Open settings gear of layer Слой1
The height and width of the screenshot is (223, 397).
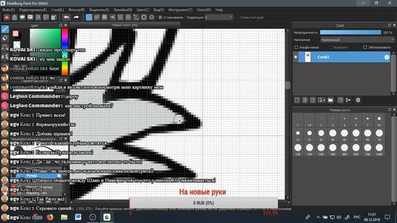[386, 57]
